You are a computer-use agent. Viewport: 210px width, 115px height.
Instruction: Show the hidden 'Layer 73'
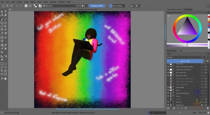[168, 99]
